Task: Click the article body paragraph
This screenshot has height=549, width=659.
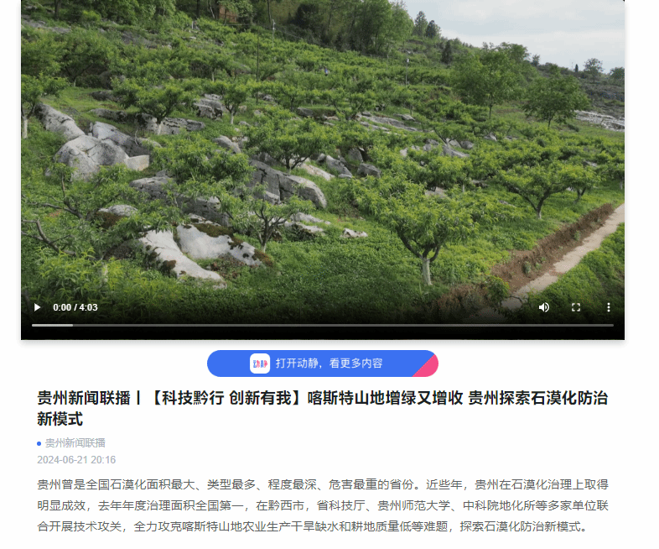Action: click(323, 505)
